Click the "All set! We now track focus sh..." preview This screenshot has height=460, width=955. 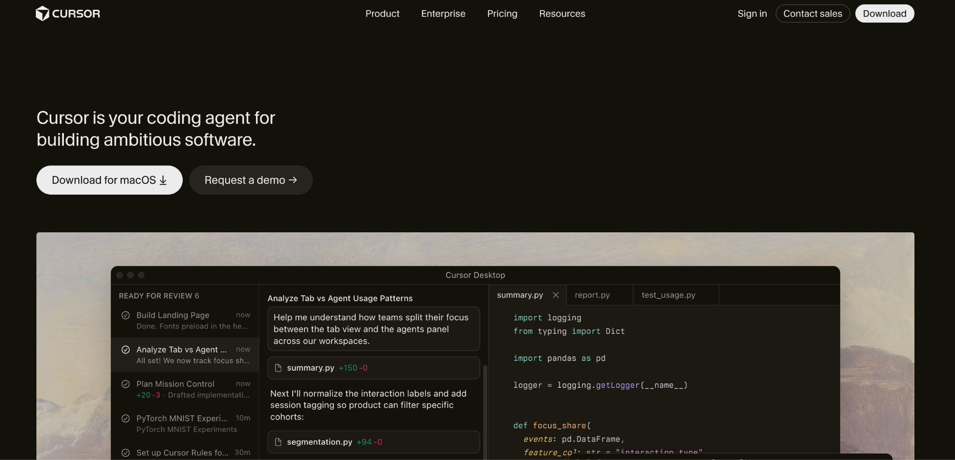193,361
